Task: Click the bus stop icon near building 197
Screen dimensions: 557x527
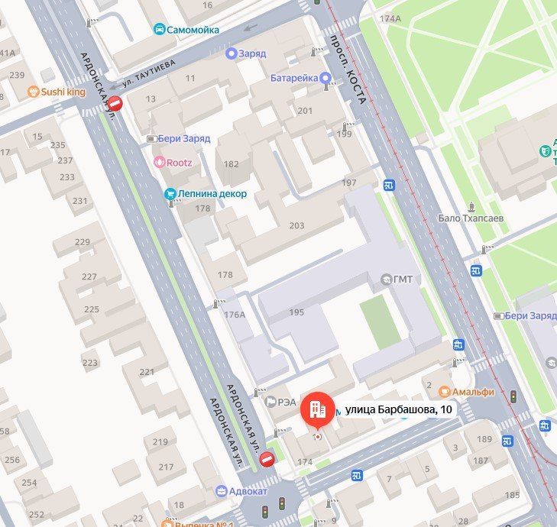Action: pyautogui.click(x=389, y=185)
